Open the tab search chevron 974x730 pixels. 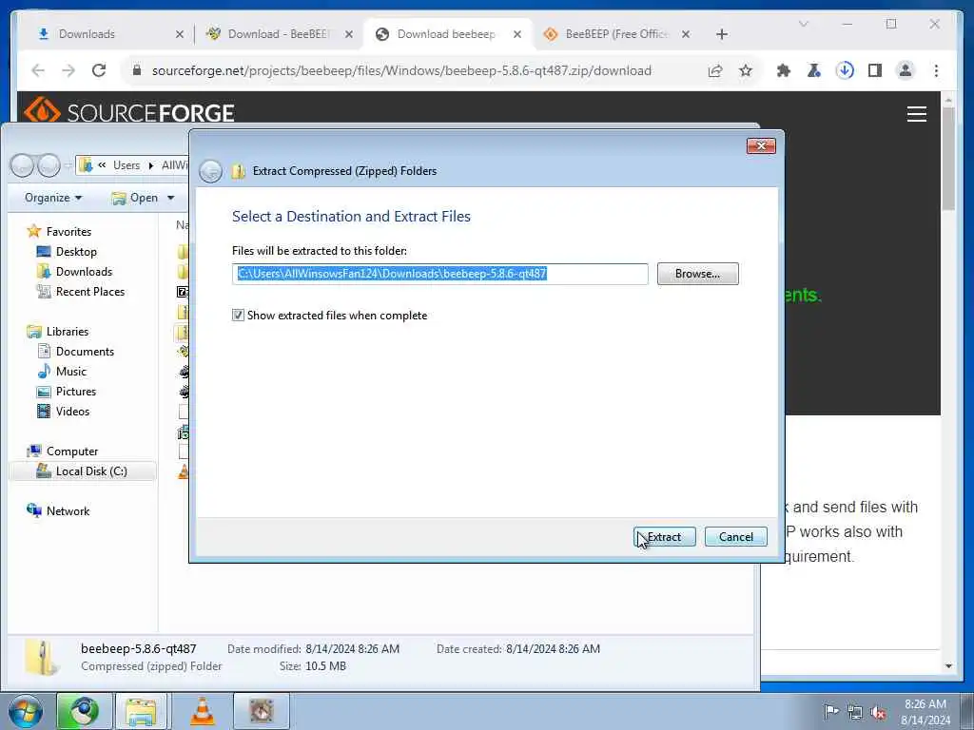[803, 24]
